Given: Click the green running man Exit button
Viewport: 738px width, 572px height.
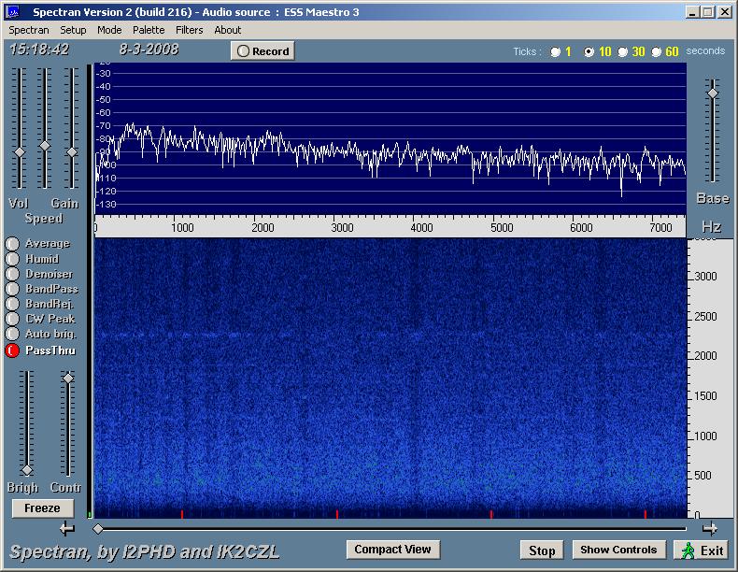Looking at the screenshot, I should pyautogui.click(x=702, y=550).
